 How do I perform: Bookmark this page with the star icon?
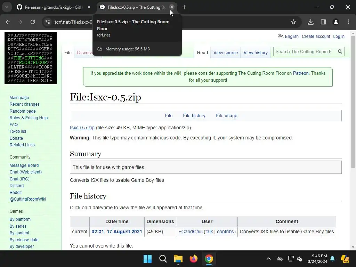293,22
